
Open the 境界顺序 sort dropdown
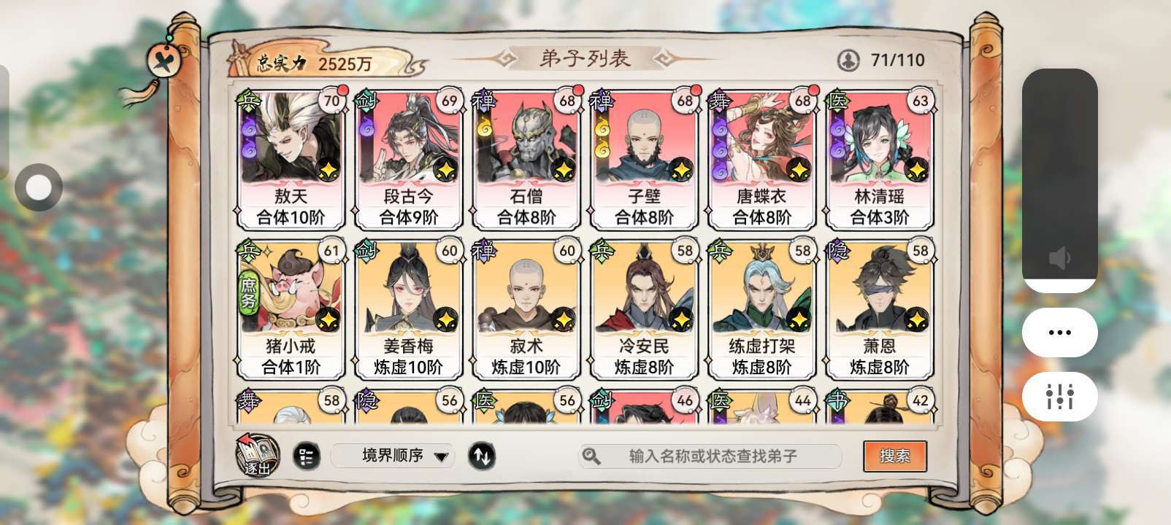393,456
